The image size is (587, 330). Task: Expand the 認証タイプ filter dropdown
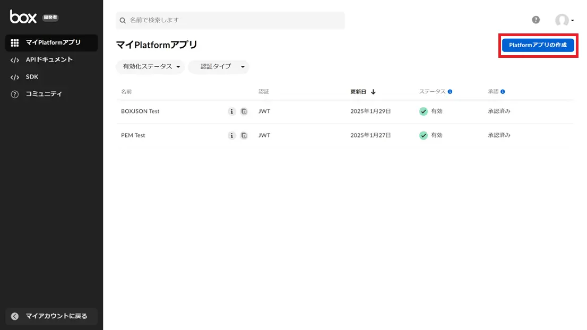[219, 67]
